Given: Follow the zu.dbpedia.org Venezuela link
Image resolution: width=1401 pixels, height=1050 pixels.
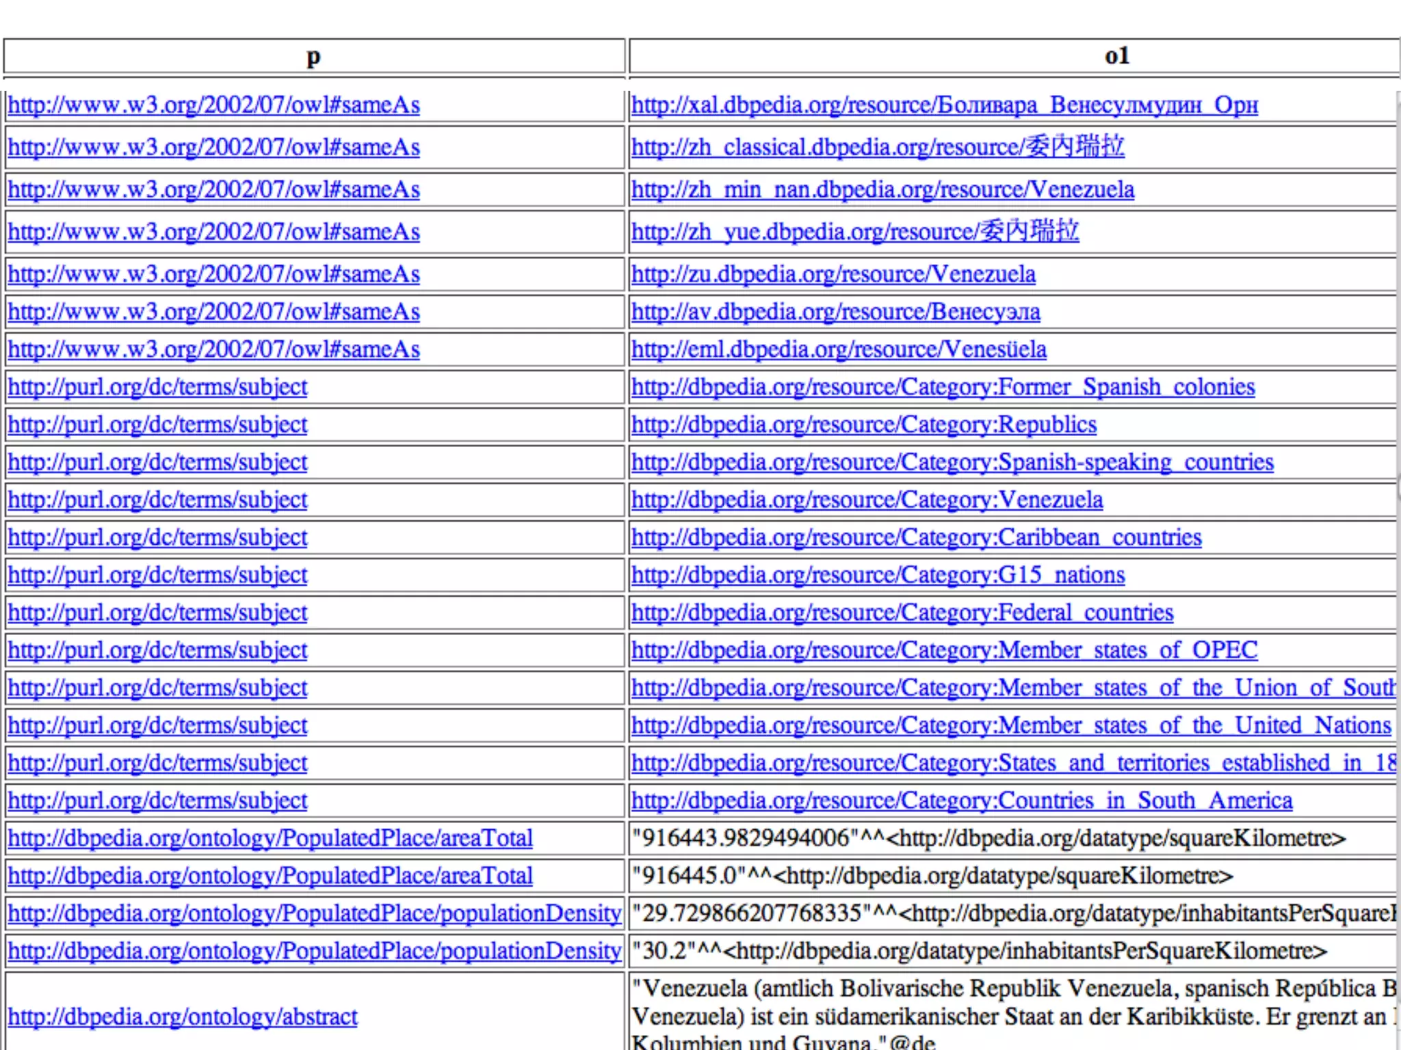Looking at the screenshot, I should (833, 275).
